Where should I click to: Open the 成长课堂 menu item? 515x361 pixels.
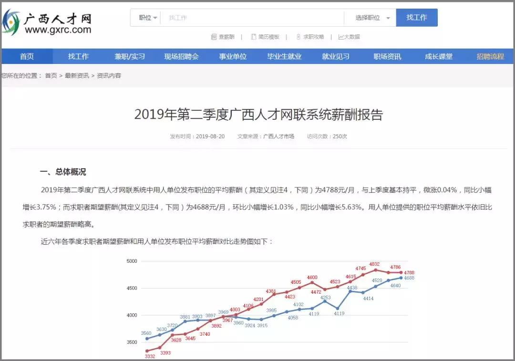click(438, 56)
